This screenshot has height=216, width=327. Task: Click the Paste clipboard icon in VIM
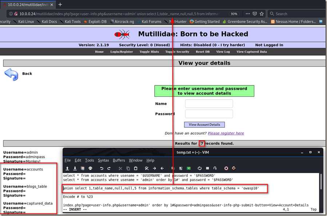coord(136,168)
